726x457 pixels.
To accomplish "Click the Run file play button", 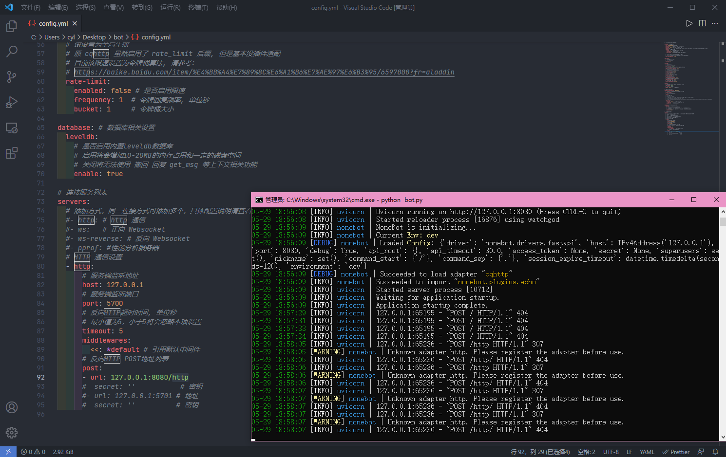I will click(x=689, y=23).
